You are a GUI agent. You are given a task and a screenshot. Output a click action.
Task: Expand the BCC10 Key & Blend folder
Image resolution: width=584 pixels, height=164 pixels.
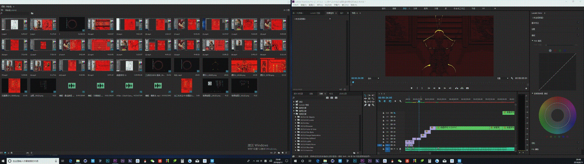coord(296,138)
